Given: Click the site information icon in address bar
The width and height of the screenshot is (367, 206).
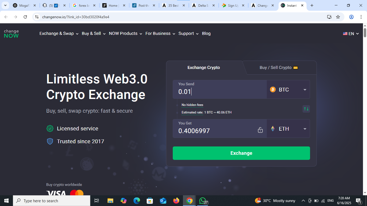Looking at the screenshot, I should click(x=37, y=17).
